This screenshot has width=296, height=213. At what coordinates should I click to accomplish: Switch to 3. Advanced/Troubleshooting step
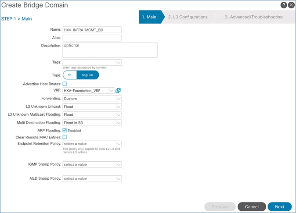coord(254,17)
